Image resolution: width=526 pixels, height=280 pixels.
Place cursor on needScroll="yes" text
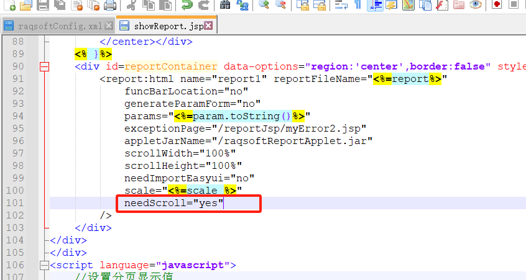point(173,203)
